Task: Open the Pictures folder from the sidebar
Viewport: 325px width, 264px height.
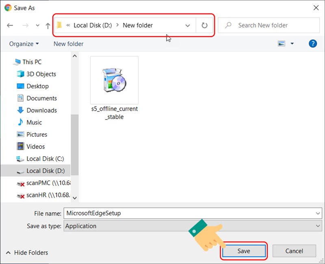Action: [38, 134]
